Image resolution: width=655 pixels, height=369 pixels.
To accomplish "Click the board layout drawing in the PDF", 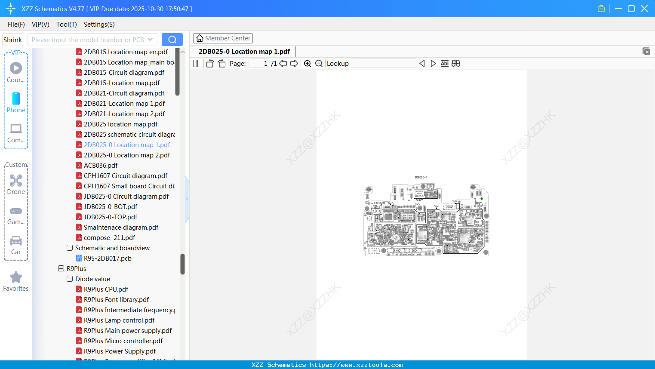I will 426,219.
